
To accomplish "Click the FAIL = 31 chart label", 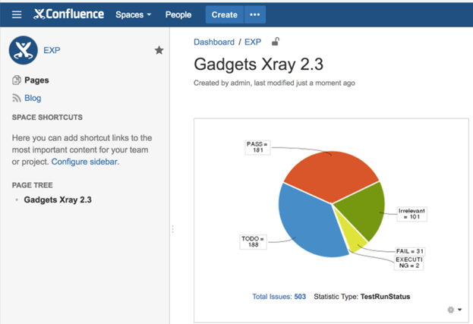I will pos(410,251).
